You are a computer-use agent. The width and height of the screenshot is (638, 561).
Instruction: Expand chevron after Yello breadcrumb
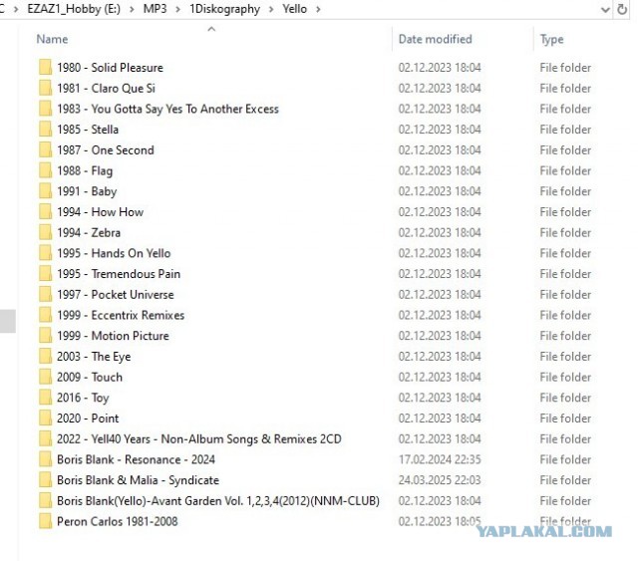pos(318,9)
